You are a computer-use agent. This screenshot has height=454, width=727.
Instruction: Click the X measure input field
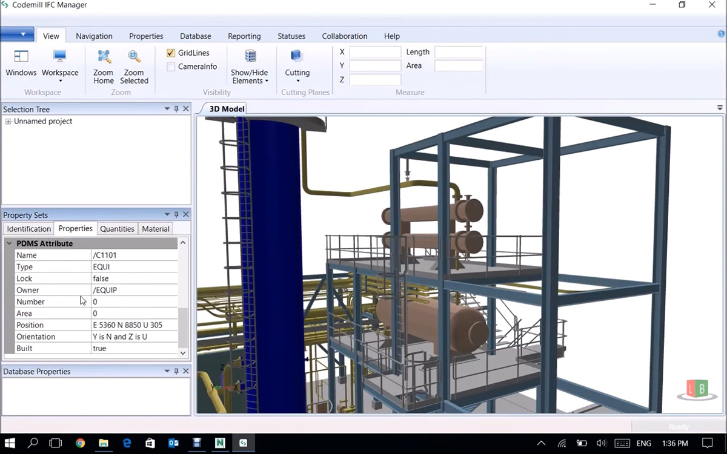(x=375, y=52)
